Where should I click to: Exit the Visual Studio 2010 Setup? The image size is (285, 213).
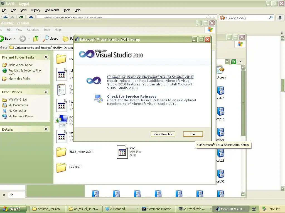tap(193, 134)
